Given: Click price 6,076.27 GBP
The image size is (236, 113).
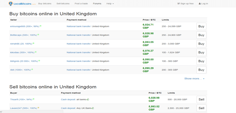Looking at the screenshot, I should (148, 52).
